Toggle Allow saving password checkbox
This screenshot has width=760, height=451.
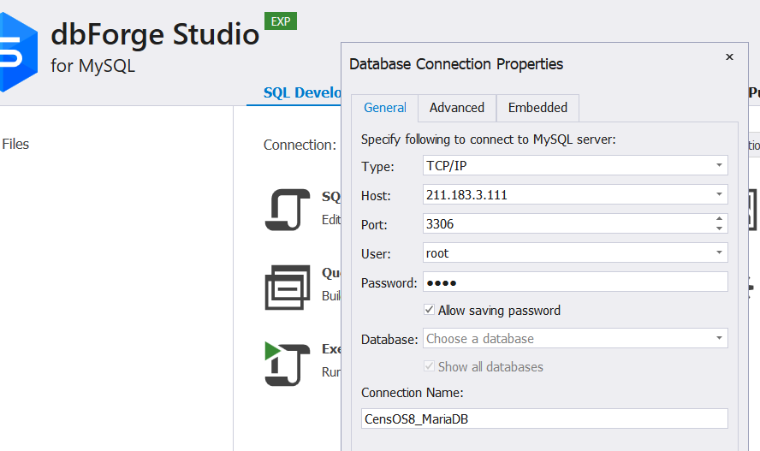429,310
